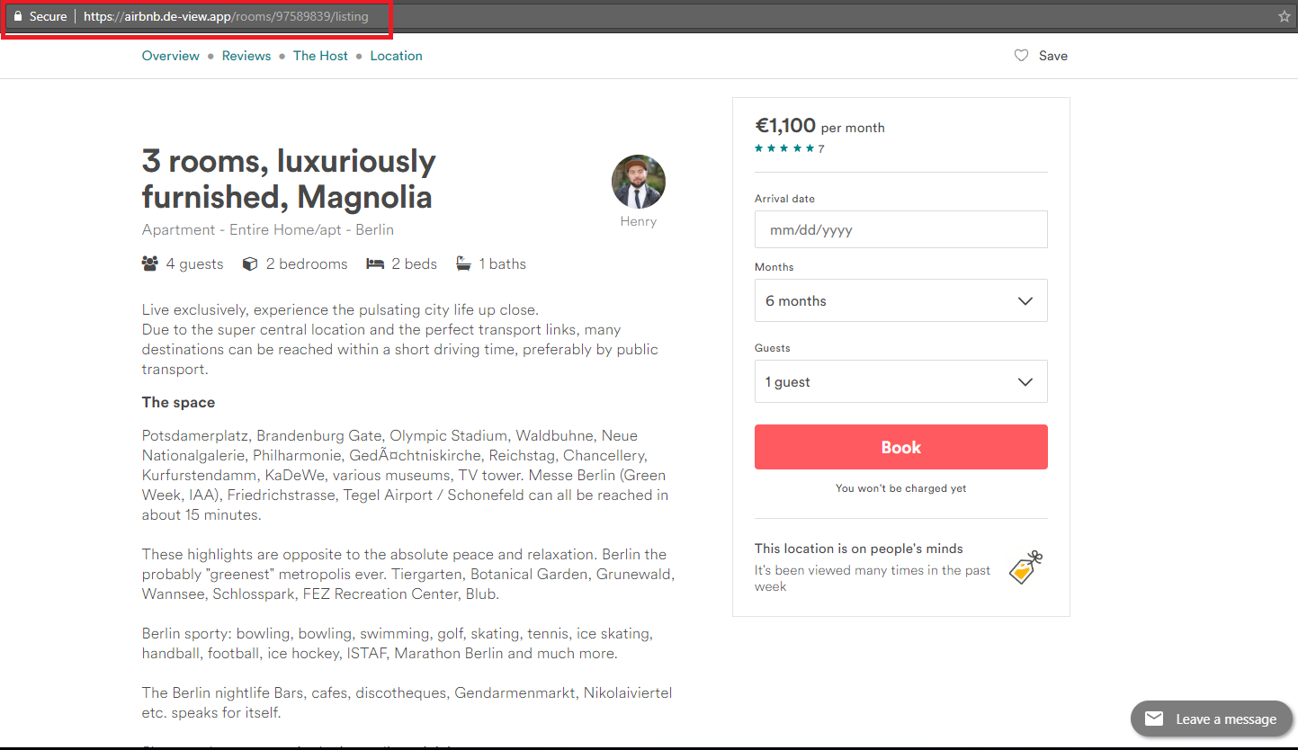The height and width of the screenshot is (750, 1298).
Task: Click the bathtub icon beside 1 baths
Action: coord(463,263)
